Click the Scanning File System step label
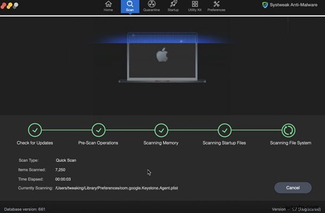The height and width of the screenshot is (213, 325). point(290,143)
